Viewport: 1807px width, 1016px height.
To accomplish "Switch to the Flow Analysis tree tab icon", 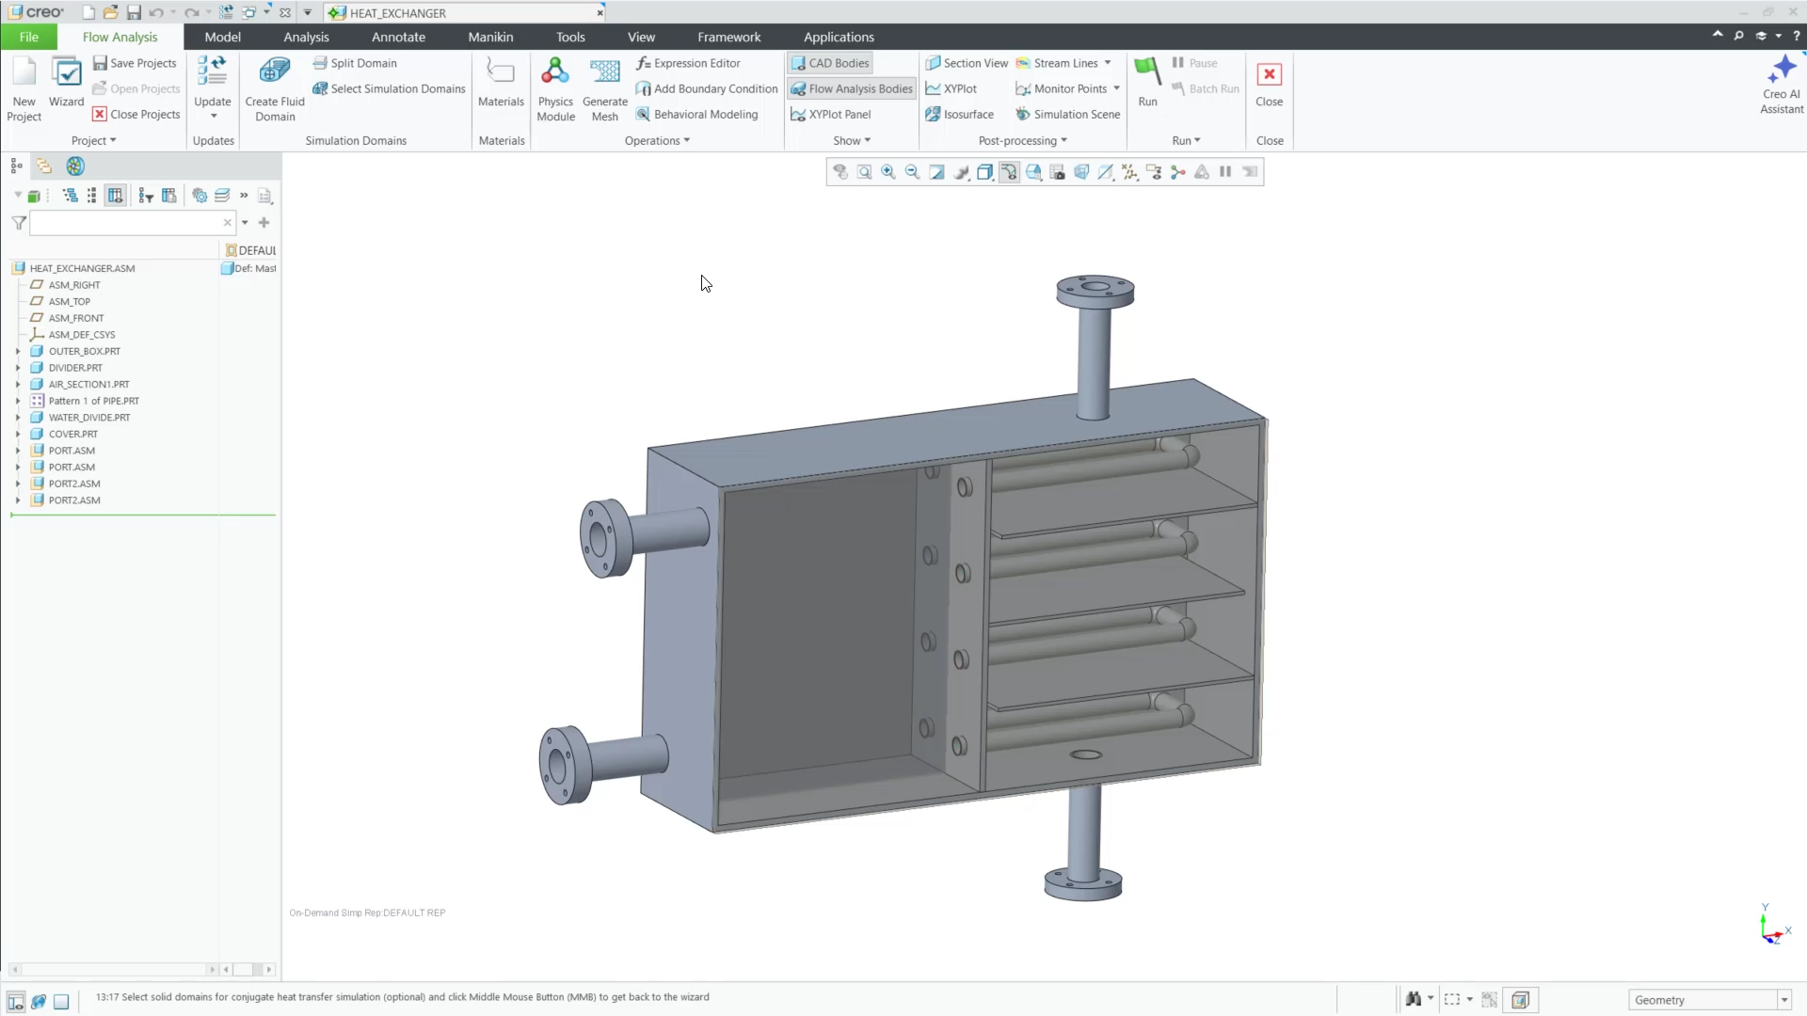I will click(x=75, y=167).
